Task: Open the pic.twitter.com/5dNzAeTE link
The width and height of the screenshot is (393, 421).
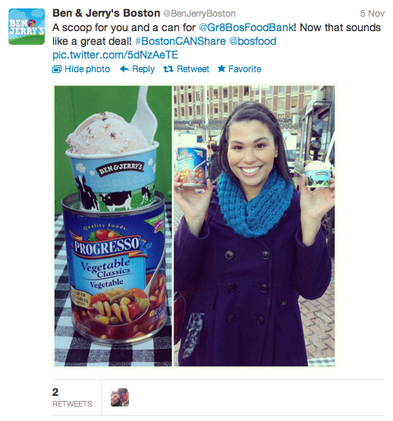Action: tap(115, 55)
